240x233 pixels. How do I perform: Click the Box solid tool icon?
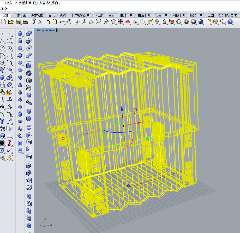click(20, 33)
